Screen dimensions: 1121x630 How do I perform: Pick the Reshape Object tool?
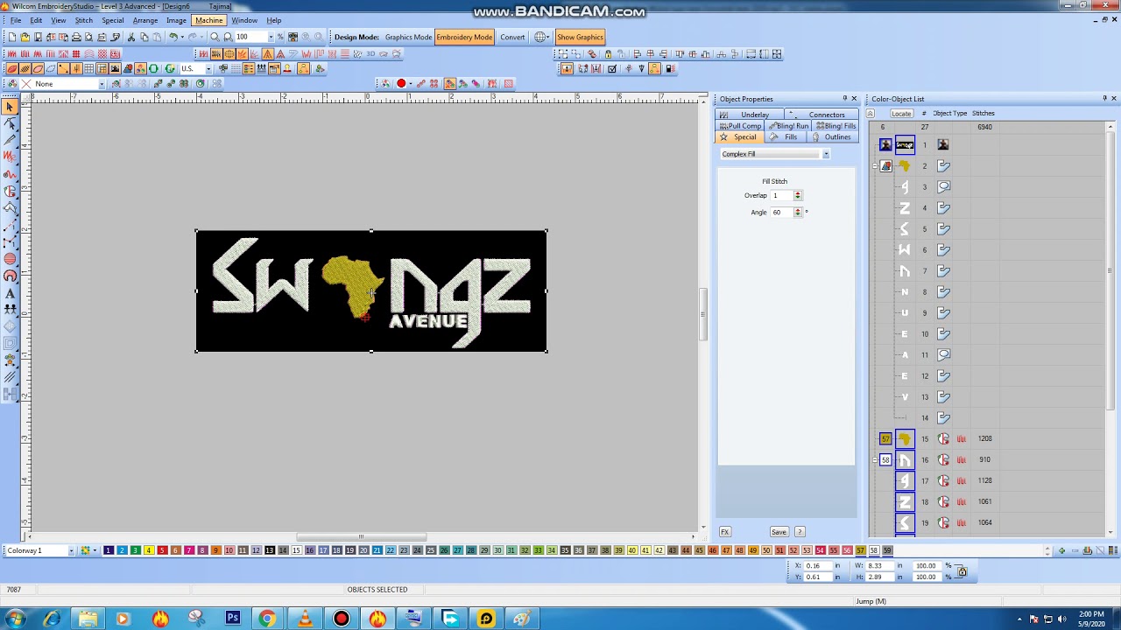[10, 123]
